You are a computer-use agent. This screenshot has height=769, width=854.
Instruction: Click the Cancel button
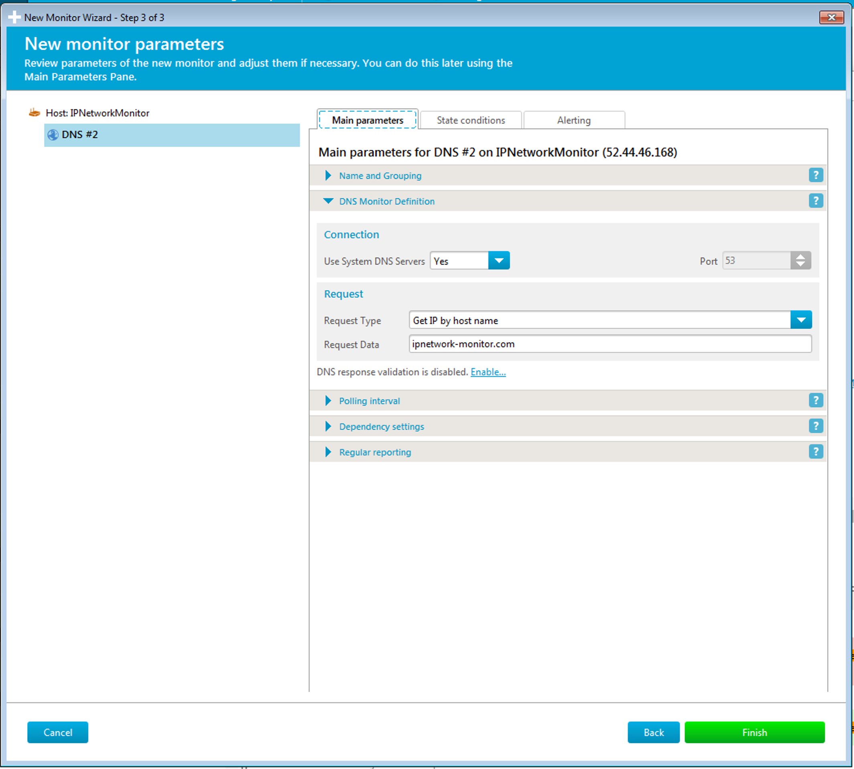point(58,732)
